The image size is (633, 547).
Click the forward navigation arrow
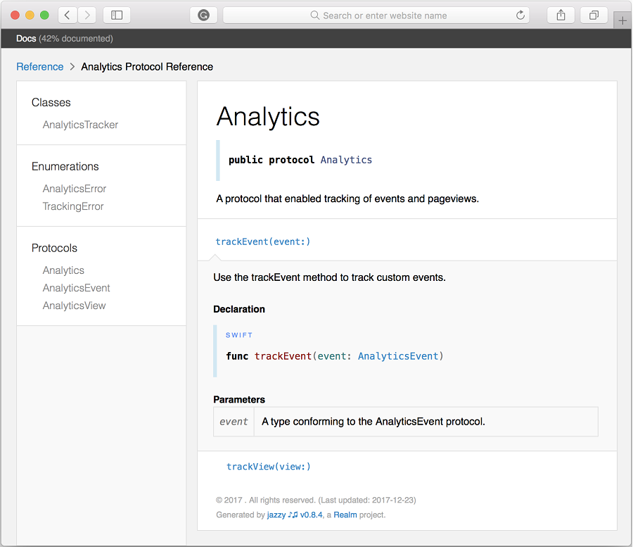[x=87, y=15]
